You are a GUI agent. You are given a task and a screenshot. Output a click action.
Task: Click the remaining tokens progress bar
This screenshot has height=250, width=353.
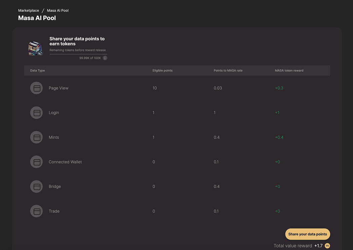coord(78,54)
